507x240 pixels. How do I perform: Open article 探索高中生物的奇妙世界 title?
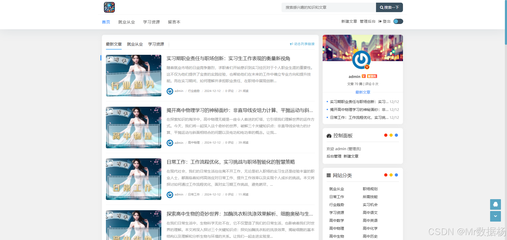coord(240,214)
